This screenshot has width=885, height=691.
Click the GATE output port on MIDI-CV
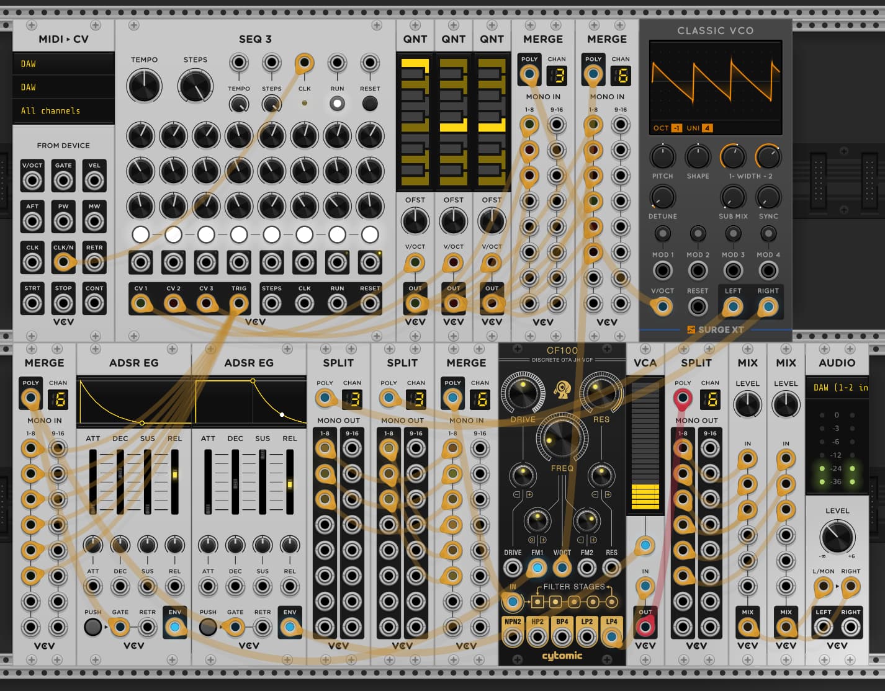pos(63,181)
